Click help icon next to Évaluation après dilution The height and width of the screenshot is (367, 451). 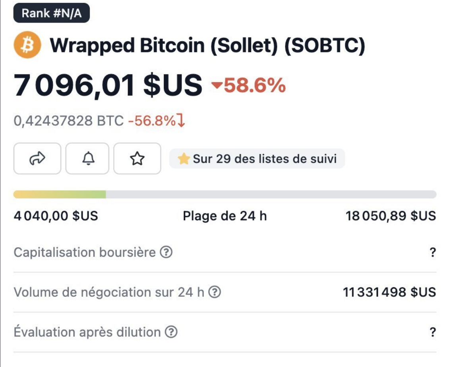point(171,332)
